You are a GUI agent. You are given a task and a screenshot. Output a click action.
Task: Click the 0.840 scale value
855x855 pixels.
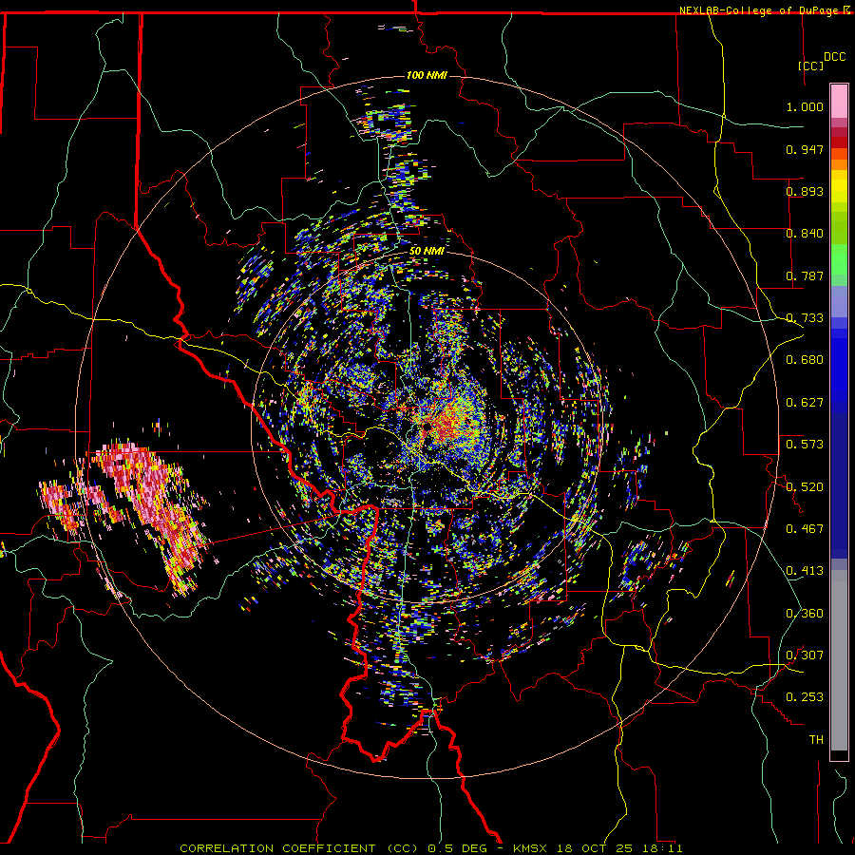coord(805,234)
